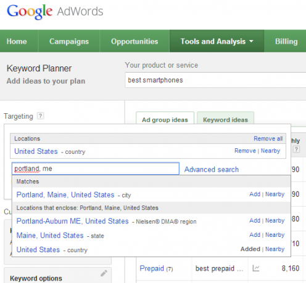Add Portland, Maine city location

[255, 194]
